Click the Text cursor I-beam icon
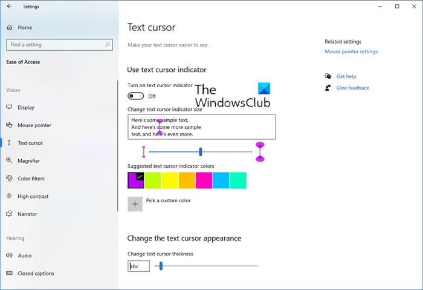 [x=9, y=143]
